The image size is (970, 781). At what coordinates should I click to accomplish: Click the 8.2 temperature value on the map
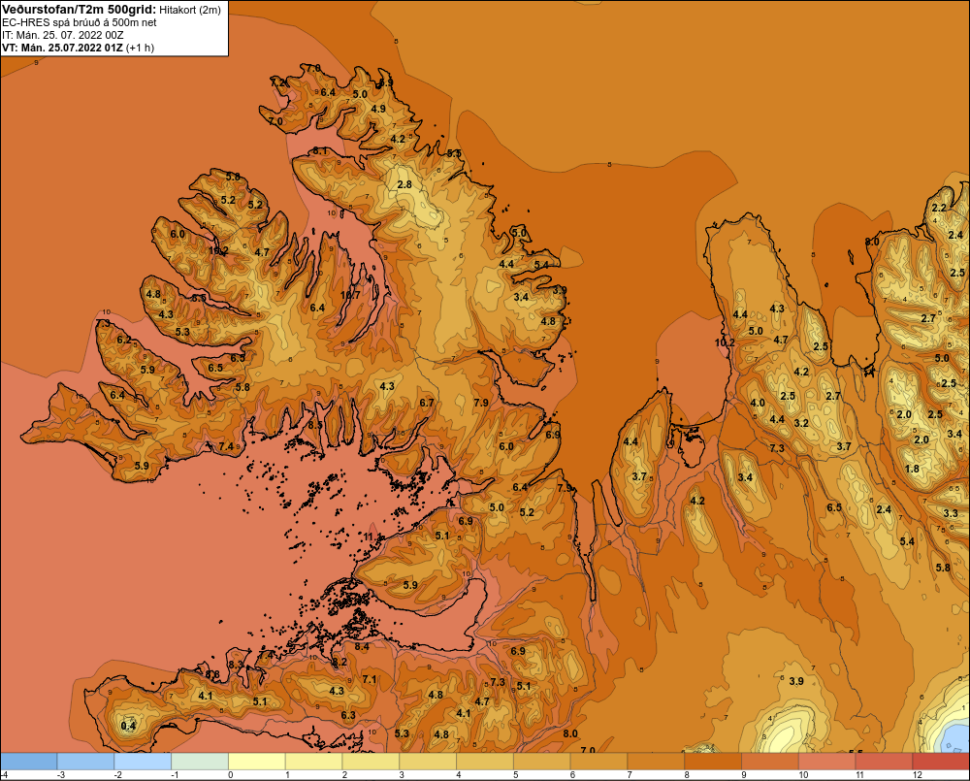tap(339, 662)
